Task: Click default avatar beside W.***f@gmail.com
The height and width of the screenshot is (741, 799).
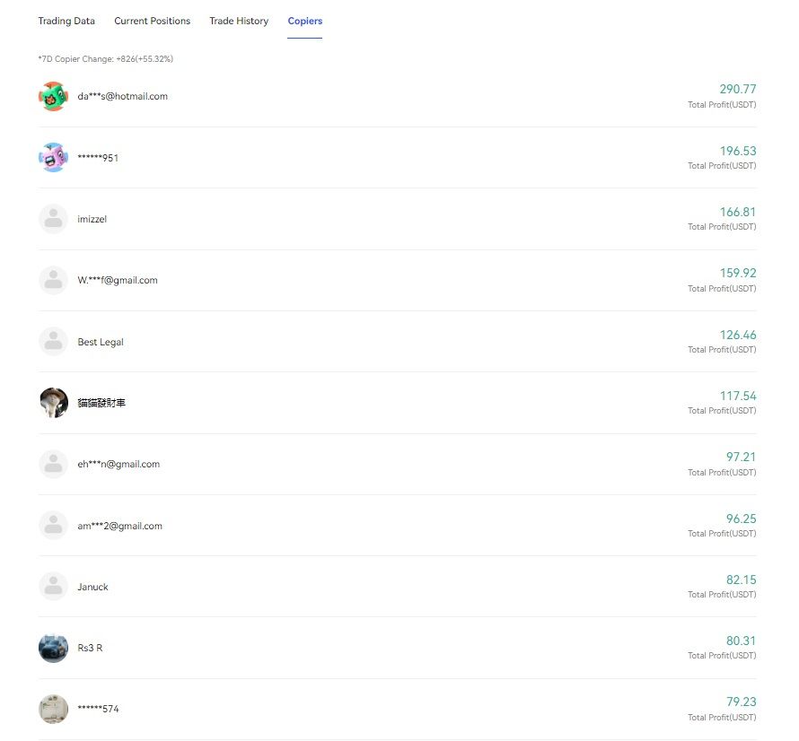Action: (x=54, y=280)
